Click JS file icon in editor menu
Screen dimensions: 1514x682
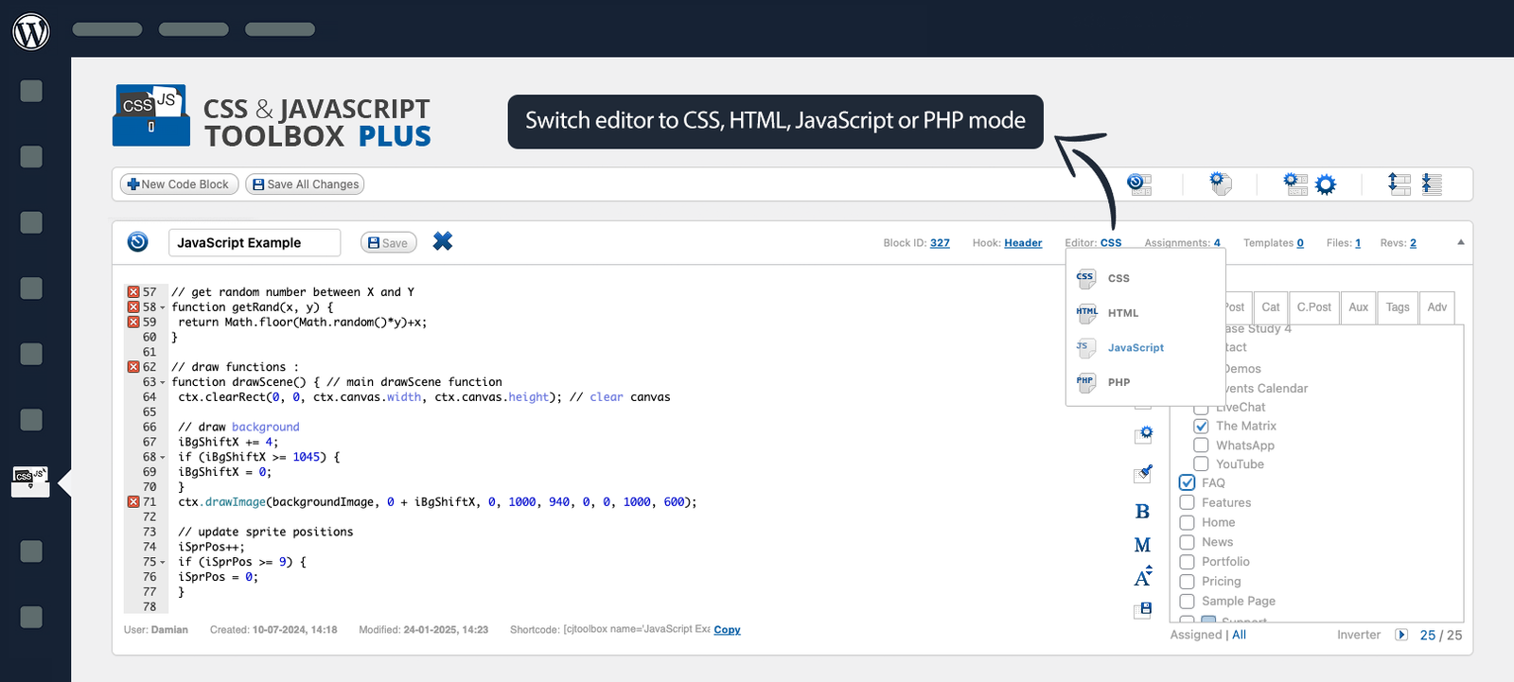1086,348
